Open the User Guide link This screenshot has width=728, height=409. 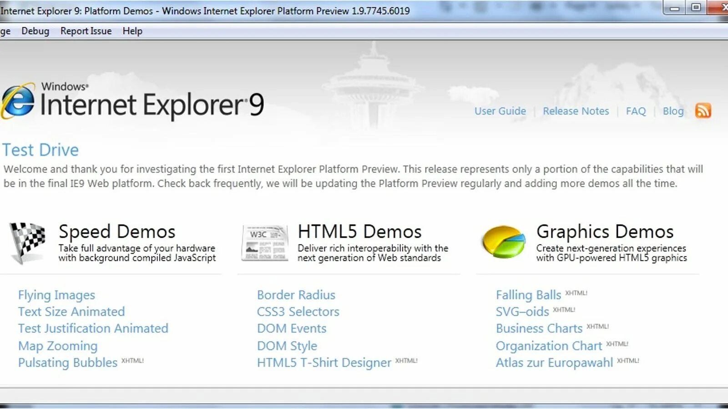click(500, 111)
